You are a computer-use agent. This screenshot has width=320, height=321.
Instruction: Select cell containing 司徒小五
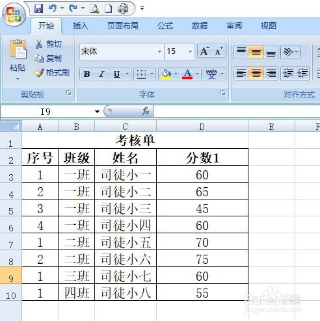[126, 242]
